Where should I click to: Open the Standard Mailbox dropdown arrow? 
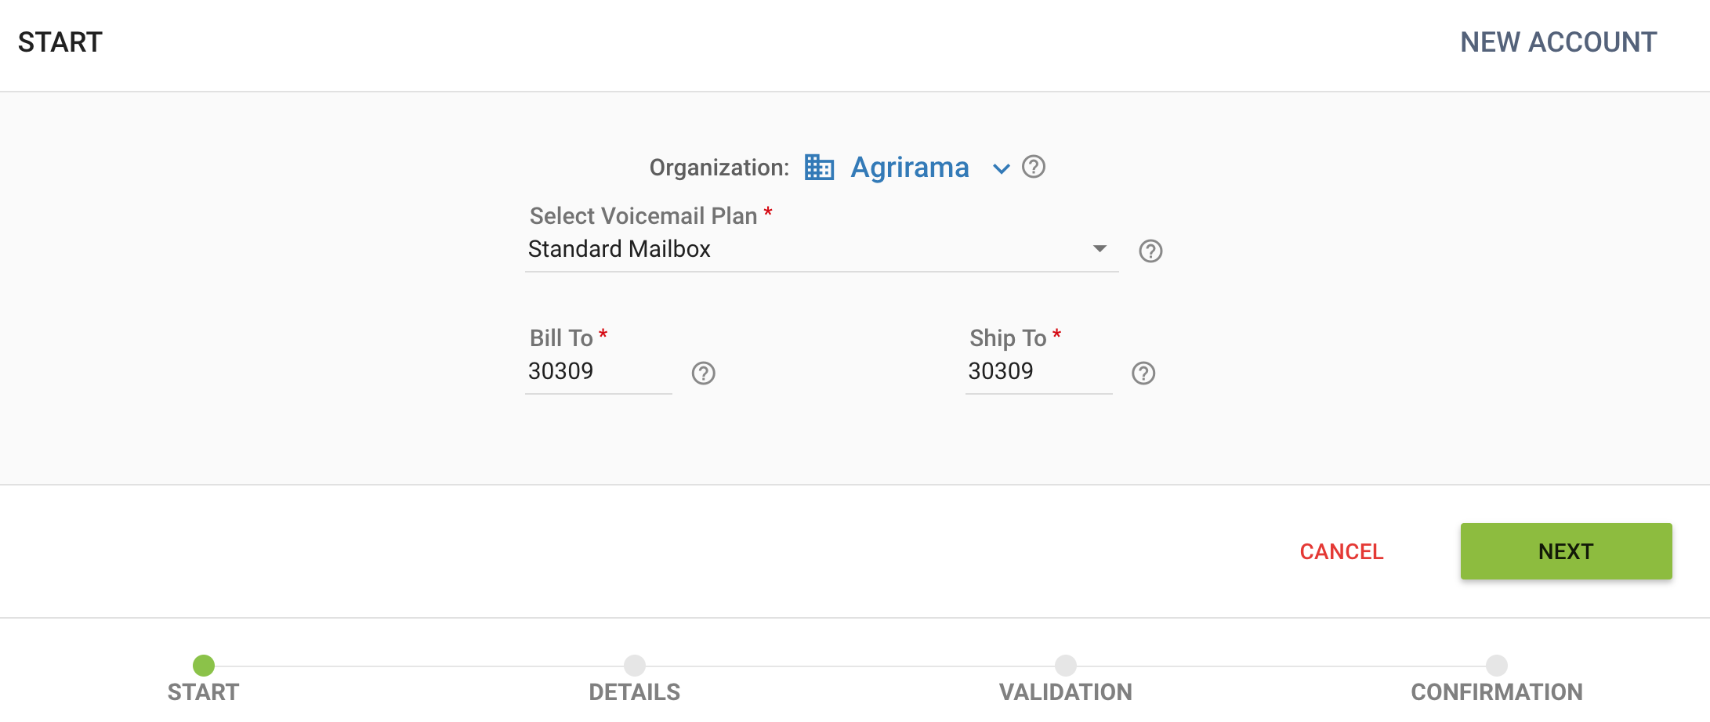click(x=1100, y=248)
